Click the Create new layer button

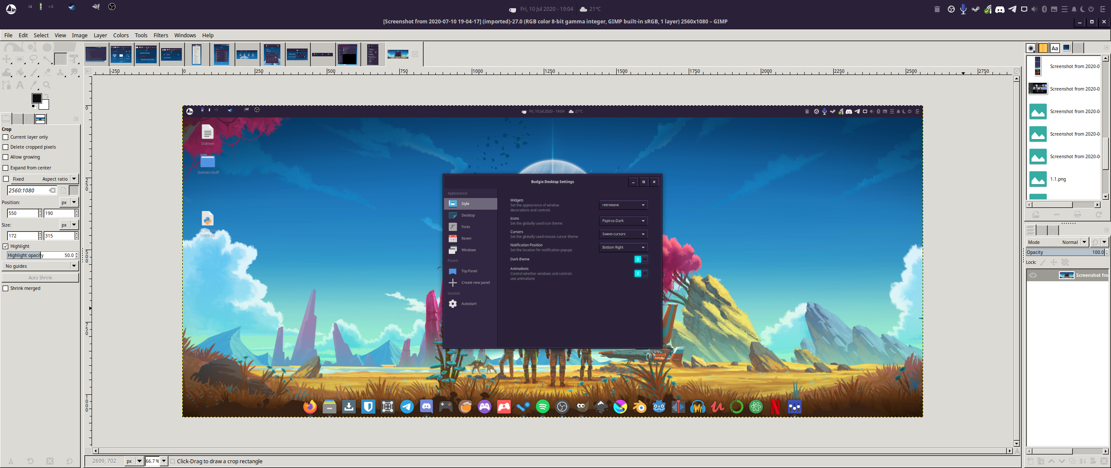(1031, 461)
